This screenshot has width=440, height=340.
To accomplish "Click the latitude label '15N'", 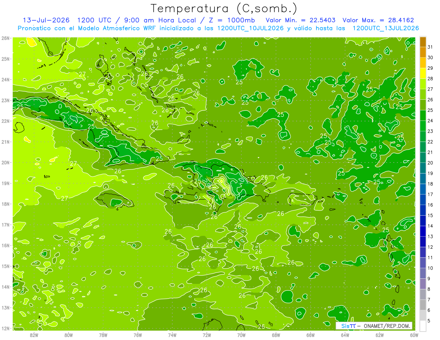I will [x=5, y=266].
